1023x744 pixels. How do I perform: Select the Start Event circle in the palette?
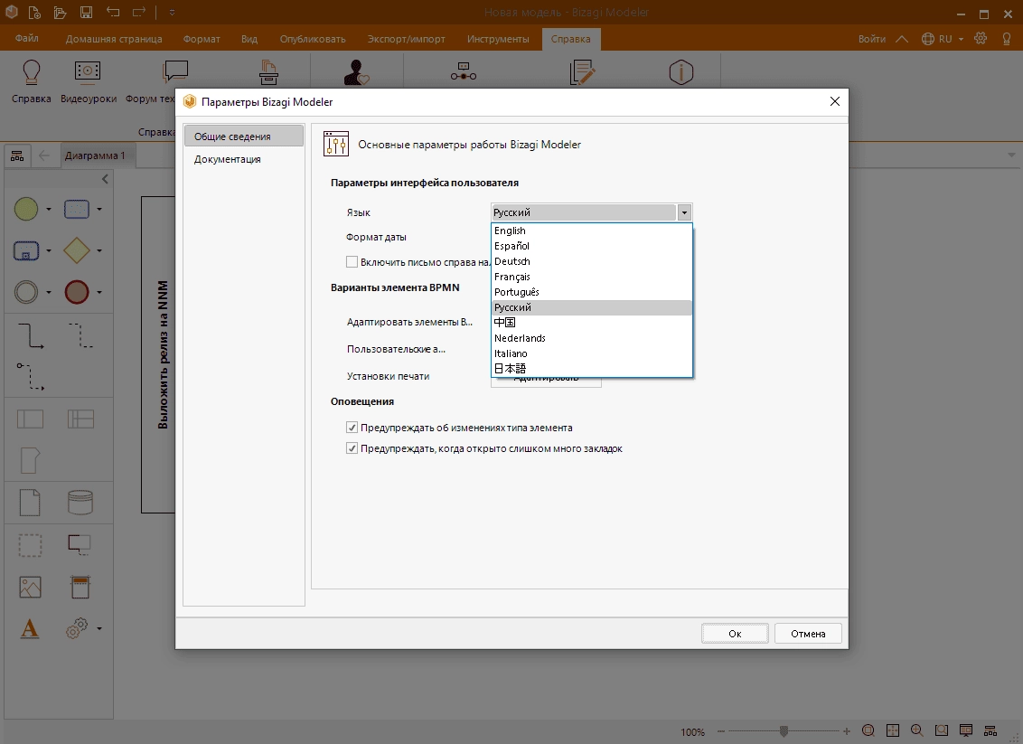pyautogui.click(x=26, y=209)
